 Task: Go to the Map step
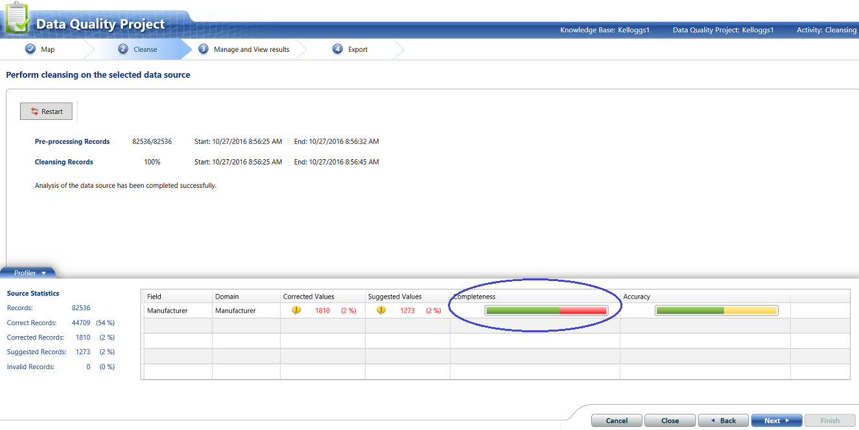[48, 49]
